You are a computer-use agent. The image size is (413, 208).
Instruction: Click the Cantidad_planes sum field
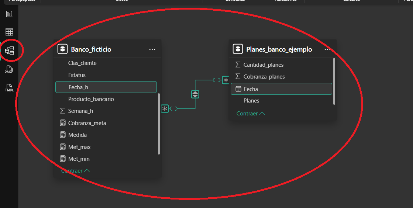point(263,65)
